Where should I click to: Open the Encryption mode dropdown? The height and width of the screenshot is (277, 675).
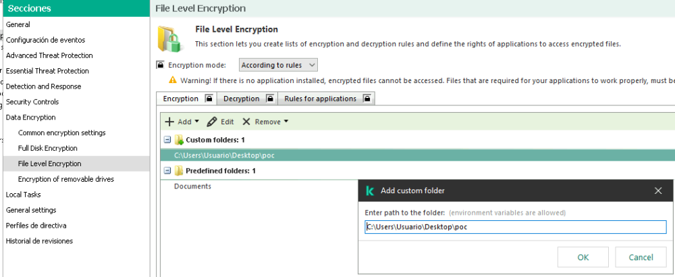tap(278, 66)
